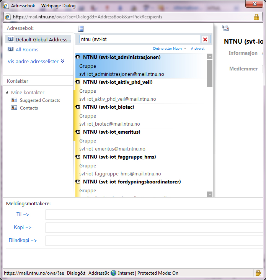This screenshot has width=266, height=280.
Task: Click the results list scrollbar thumb
Action: pos(210,74)
